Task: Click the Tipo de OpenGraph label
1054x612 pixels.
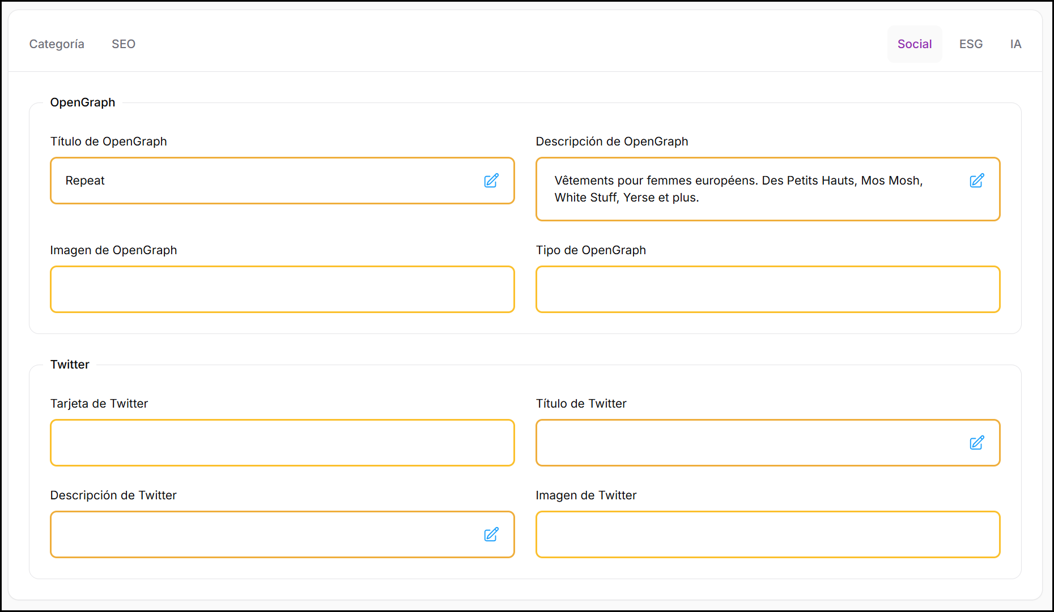Action: [x=590, y=250]
